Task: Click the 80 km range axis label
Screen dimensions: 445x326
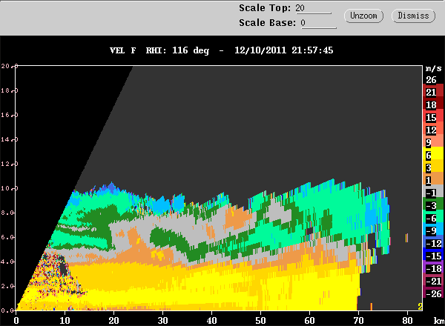Action: point(407,321)
